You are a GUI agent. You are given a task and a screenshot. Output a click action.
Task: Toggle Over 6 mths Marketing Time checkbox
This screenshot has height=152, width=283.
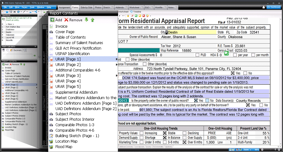[184, 142]
